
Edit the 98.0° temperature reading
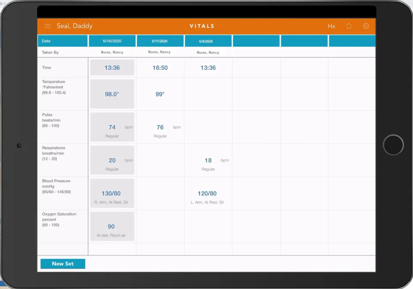(x=112, y=94)
